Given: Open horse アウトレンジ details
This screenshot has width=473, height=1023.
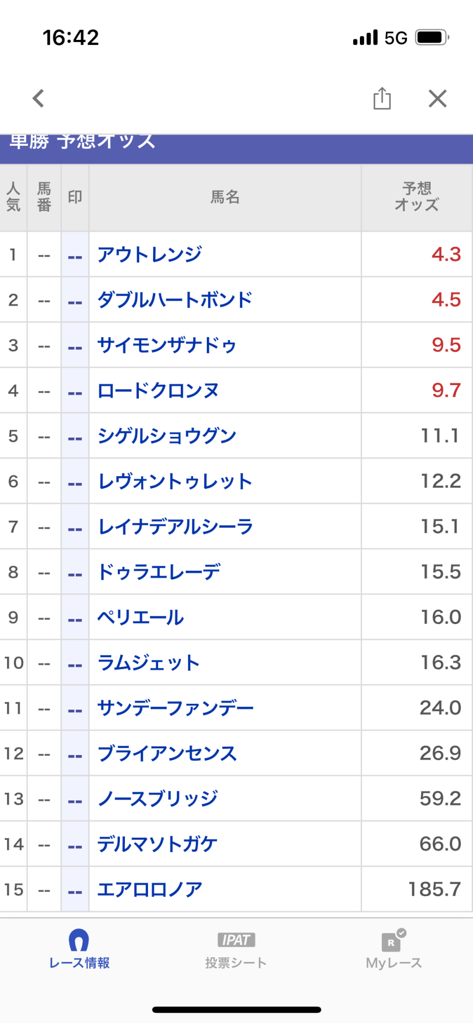Looking at the screenshot, I should click(149, 254).
